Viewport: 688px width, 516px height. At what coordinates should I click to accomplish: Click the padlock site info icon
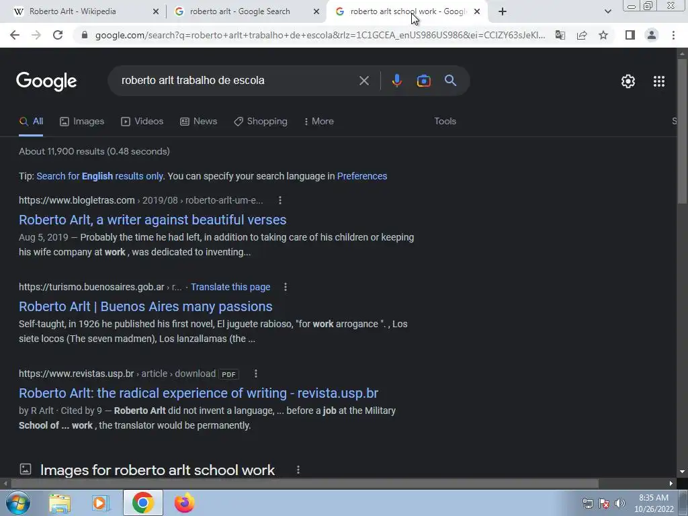coord(85,35)
